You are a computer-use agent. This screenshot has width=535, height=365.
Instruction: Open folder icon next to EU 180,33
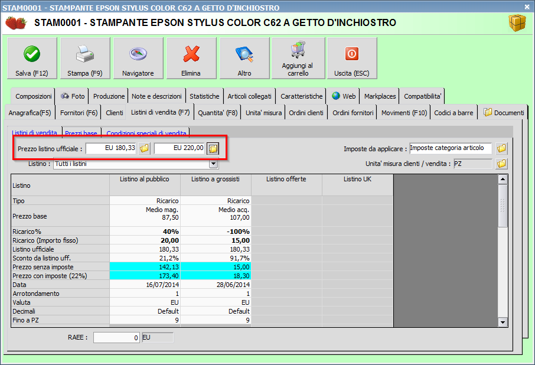(144, 148)
